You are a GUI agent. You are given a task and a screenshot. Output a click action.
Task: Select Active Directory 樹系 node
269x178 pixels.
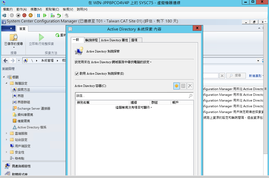32,127
